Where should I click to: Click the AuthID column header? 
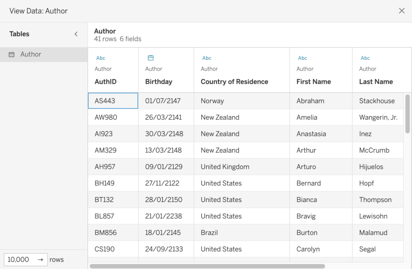click(105, 82)
